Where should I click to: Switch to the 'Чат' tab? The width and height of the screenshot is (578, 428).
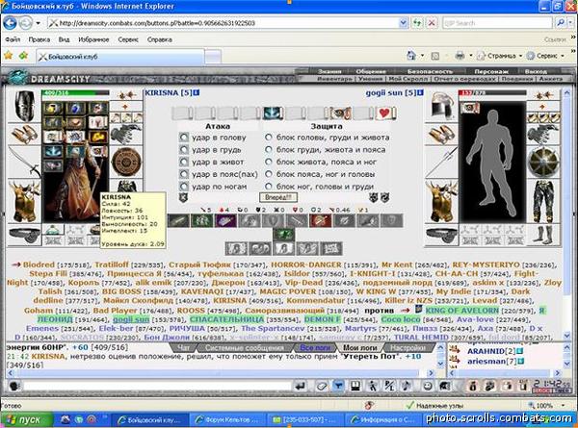[183, 347]
